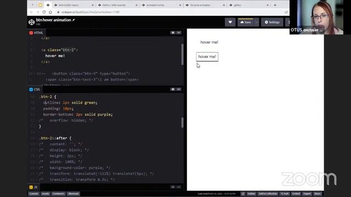Open the Assets panel

point(46,194)
